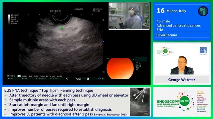Click the round stomach logo beside Milano
This screenshot has height=119, width=213.
tap(203, 11)
